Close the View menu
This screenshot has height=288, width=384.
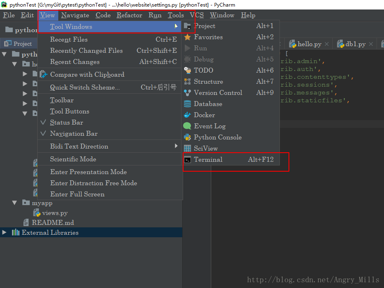pyautogui.click(x=48, y=15)
